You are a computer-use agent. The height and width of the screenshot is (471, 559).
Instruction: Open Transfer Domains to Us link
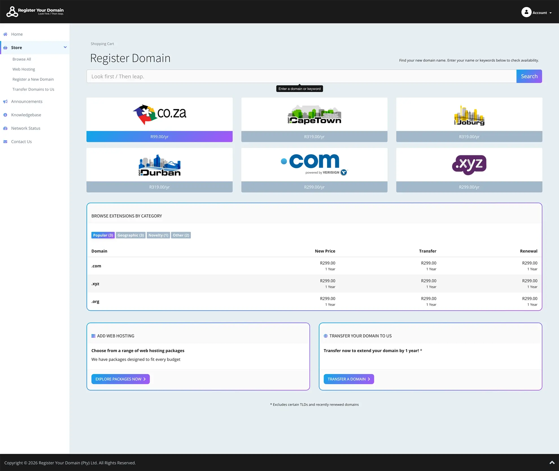[33, 89]
